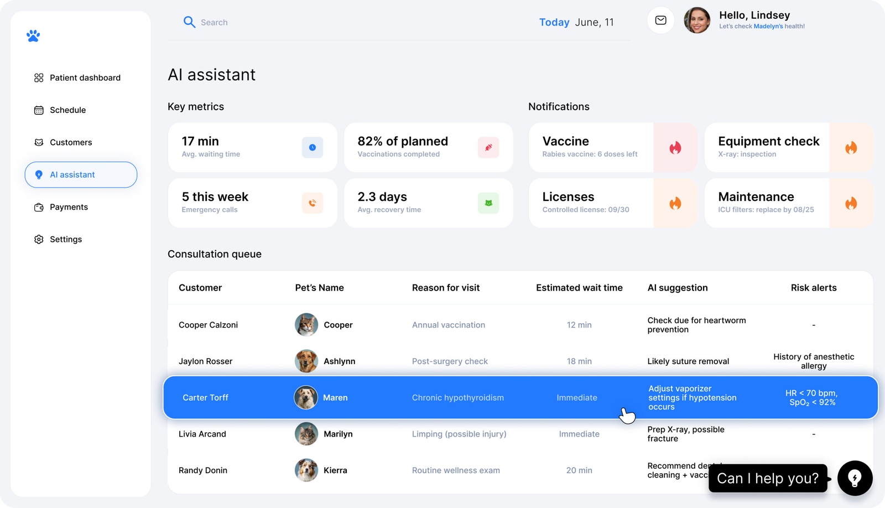Click the flame icon on Equipment check
Image resolution: width=885 pixels, height=508 pixels.
point(851,148)
